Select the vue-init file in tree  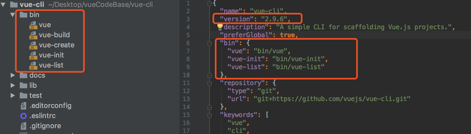tap(51, 55)
